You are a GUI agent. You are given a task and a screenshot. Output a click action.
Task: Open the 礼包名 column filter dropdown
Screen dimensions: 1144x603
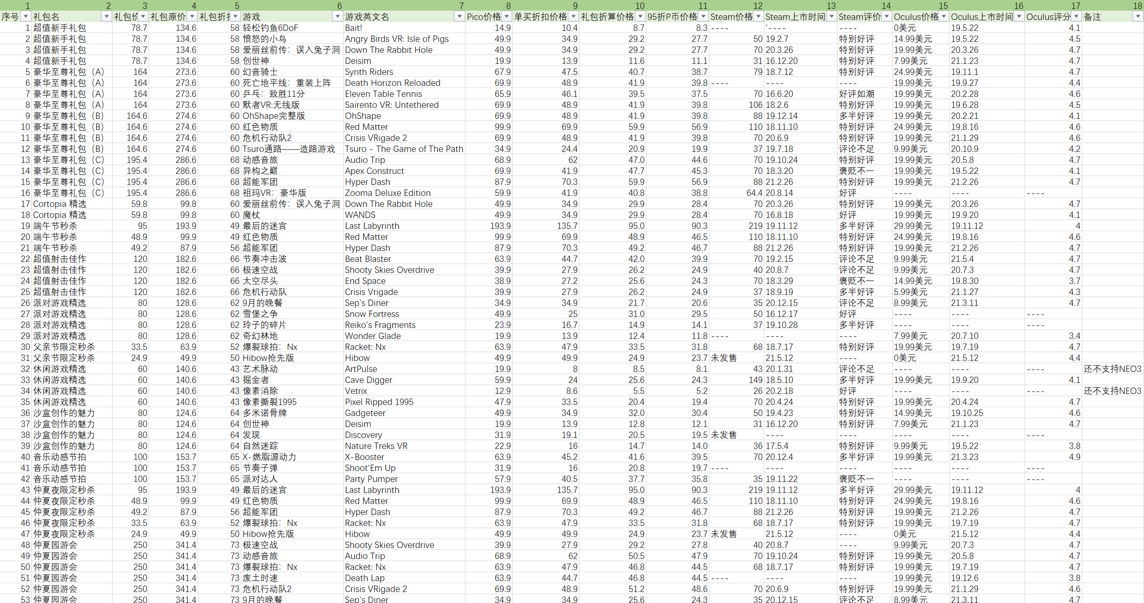[106, 17]
